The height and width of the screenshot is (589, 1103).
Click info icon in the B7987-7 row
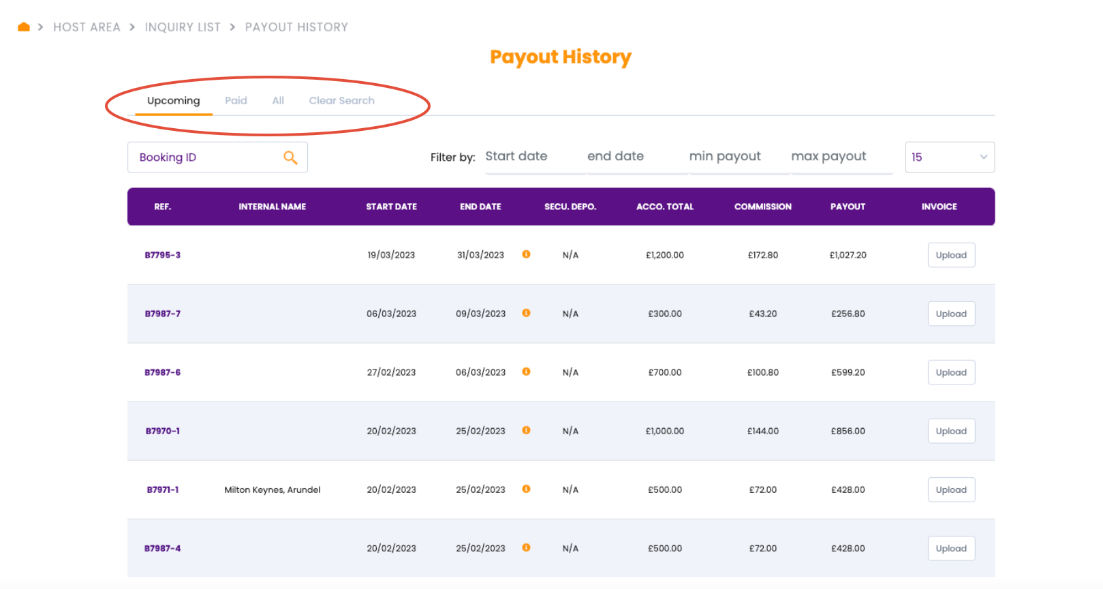point(526,313)
